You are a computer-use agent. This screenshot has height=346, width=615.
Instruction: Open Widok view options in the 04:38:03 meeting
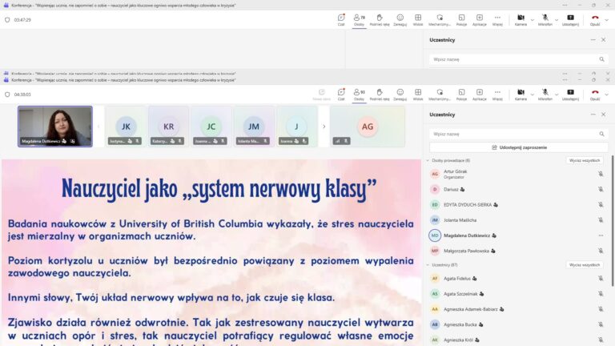(418, 95)
